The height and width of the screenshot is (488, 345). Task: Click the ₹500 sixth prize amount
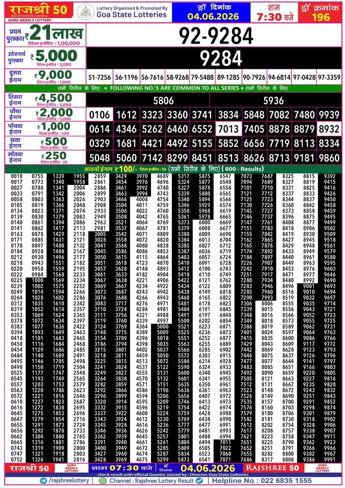(x=54, y=141)
